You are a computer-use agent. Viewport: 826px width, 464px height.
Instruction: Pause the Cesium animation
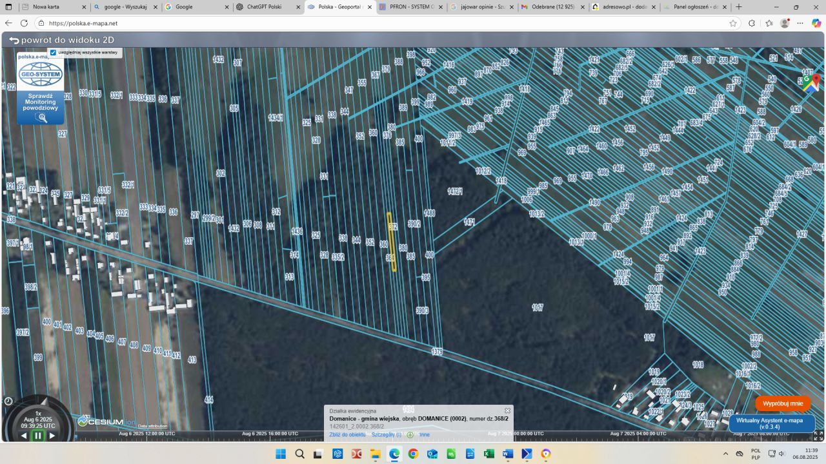pyautogui.click(x=37, y=436)
